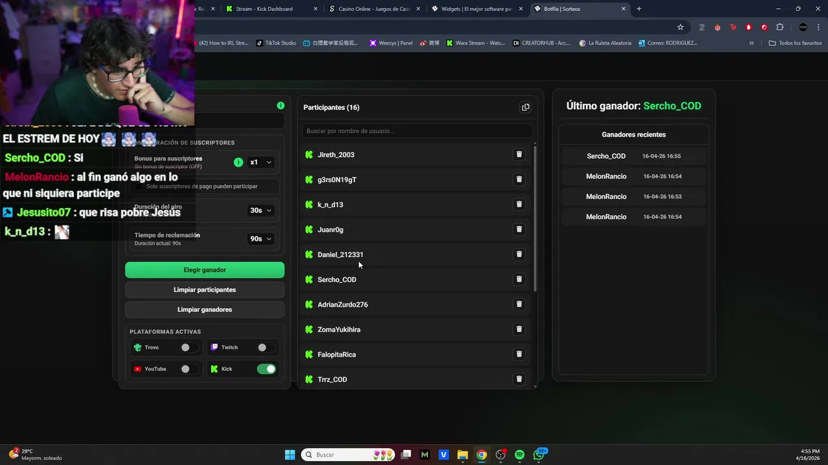Viewport: 828px width, 465px height.
Task: Delete FalopitaRica from participants
Action: point(519,354)
